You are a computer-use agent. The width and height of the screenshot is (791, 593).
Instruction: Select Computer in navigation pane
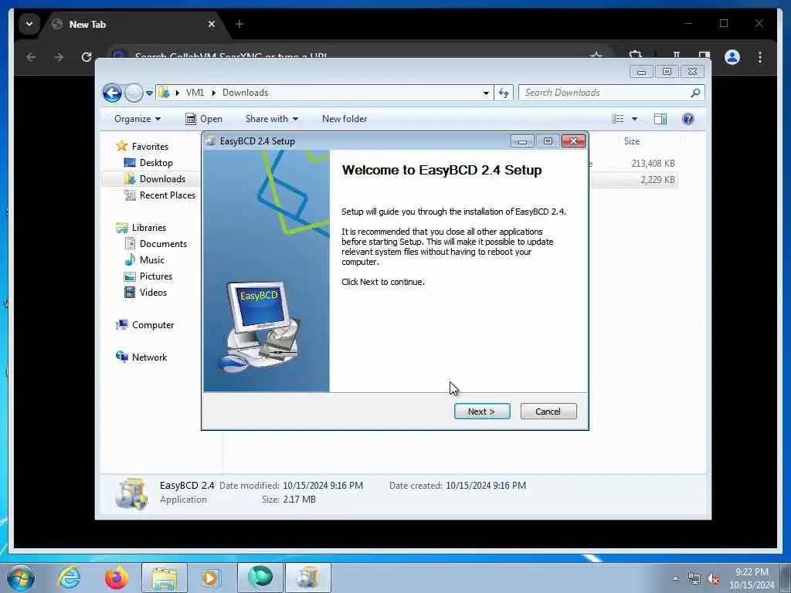click(153, 325)
